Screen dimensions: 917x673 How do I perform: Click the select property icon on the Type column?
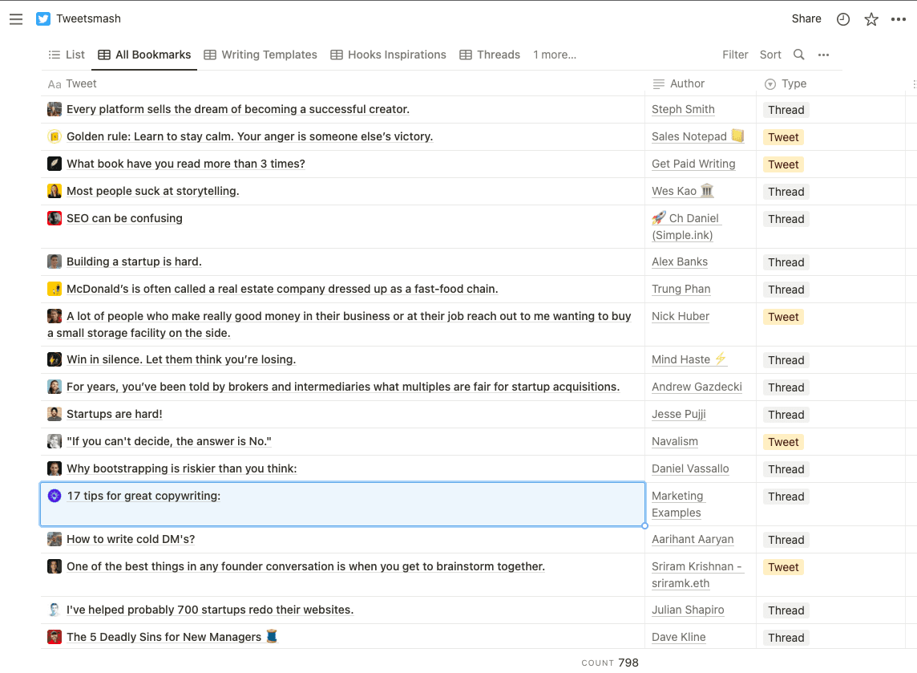click(771, 83)
